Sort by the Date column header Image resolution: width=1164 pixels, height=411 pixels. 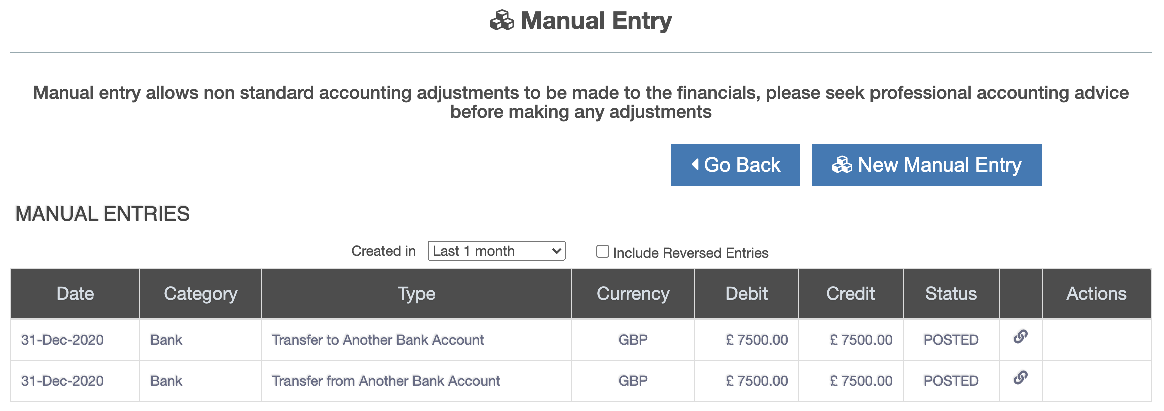(x=75, y=294)
